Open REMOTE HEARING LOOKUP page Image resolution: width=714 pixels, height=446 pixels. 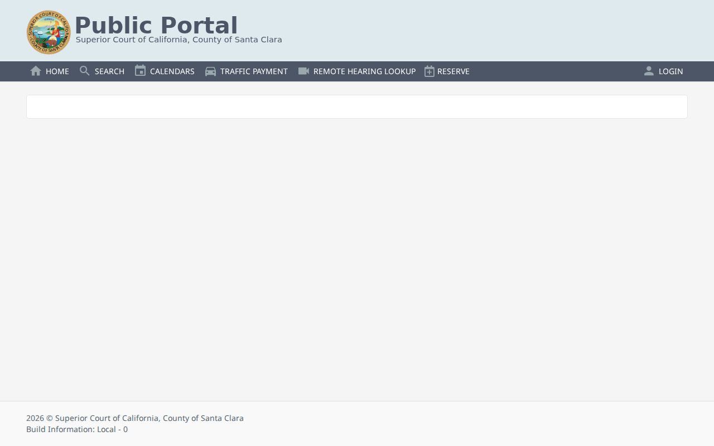pos(364,71)
